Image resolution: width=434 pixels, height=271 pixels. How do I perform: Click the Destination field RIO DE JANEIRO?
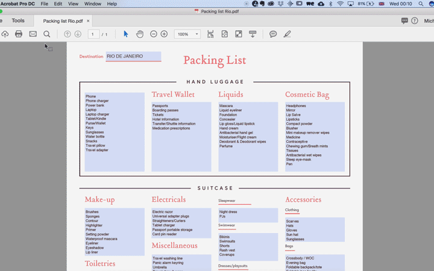[133, 56]
